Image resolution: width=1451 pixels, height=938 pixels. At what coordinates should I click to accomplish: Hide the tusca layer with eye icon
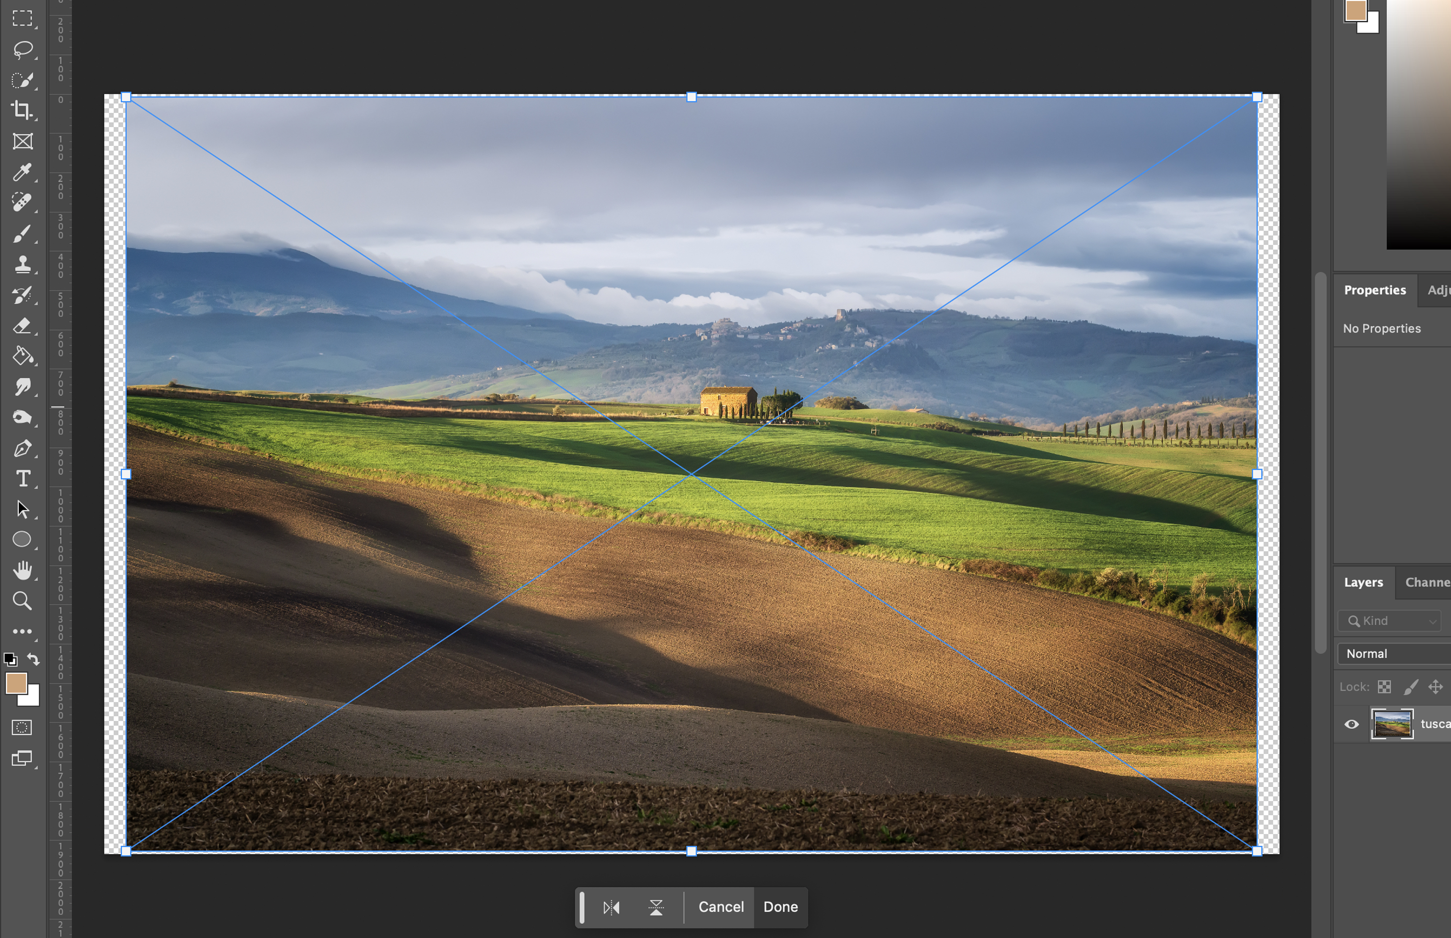(1351, 724)
